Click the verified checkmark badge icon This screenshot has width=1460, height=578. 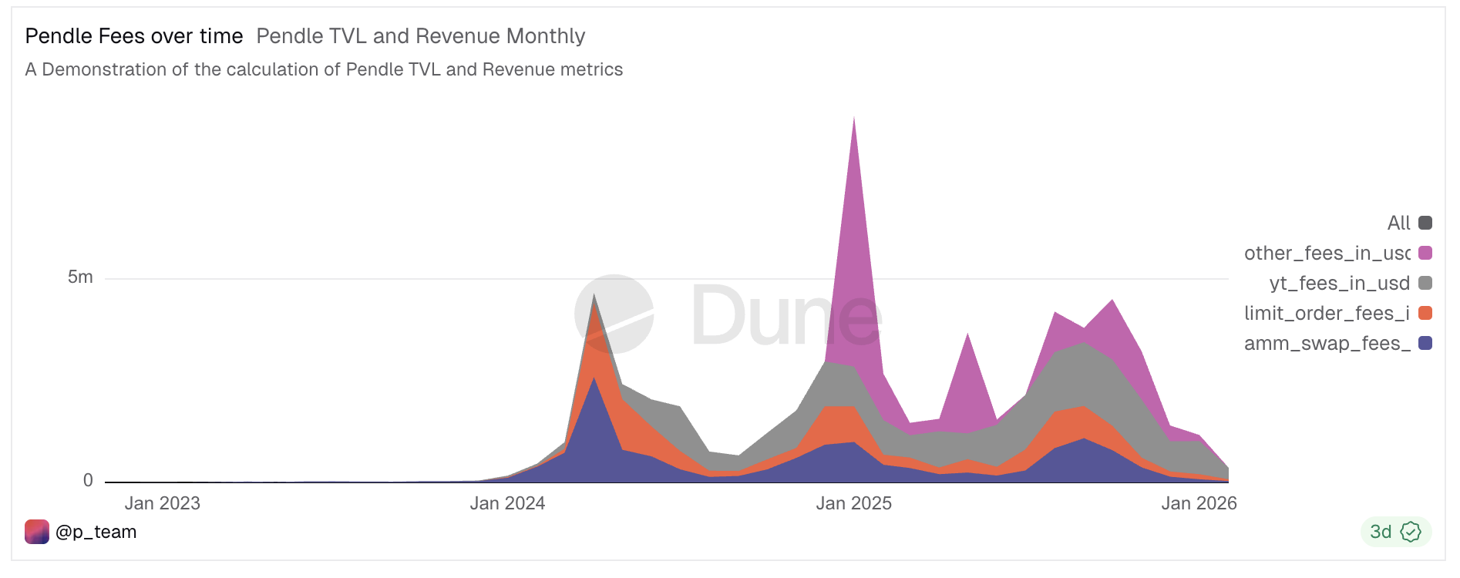[1410, 532]
